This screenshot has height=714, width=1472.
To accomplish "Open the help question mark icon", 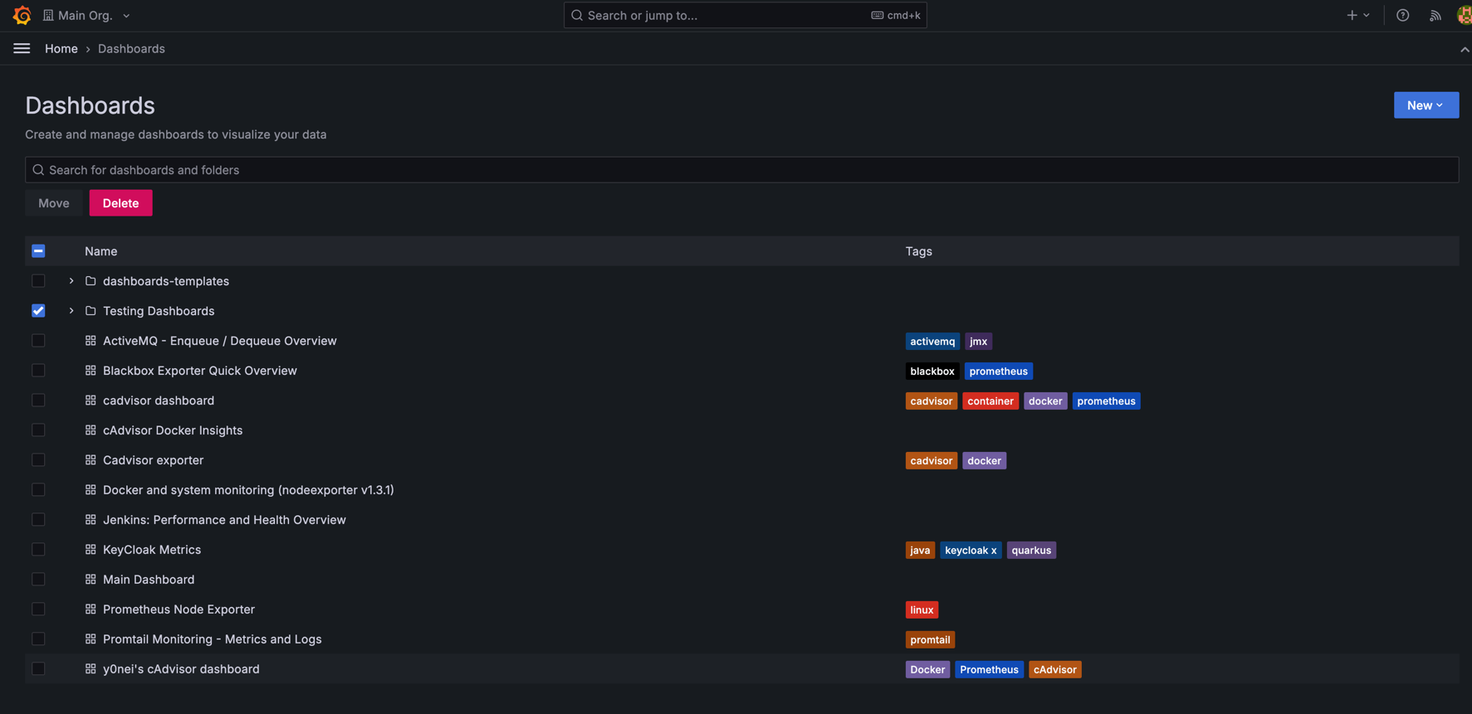I will tap(1402, 15).
